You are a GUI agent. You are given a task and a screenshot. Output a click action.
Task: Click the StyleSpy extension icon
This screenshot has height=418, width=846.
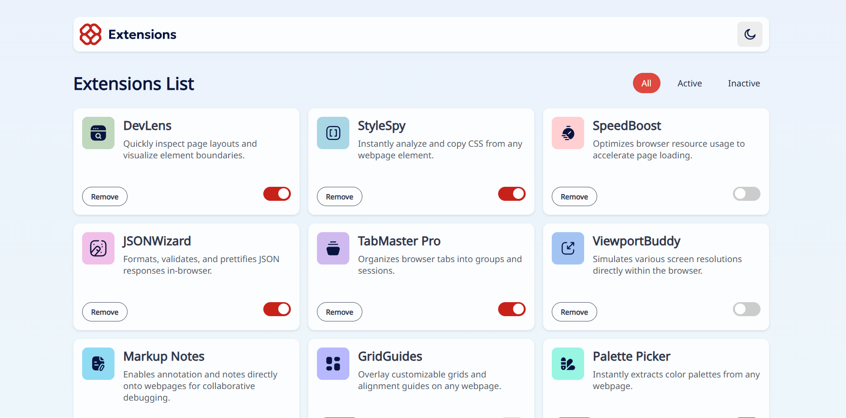(x=333, y=133)
